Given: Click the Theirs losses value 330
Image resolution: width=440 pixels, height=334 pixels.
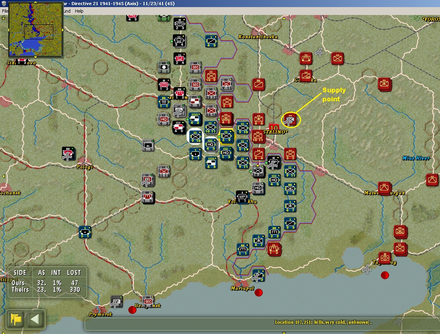Looking at the screenshot, I should (75, 290).
